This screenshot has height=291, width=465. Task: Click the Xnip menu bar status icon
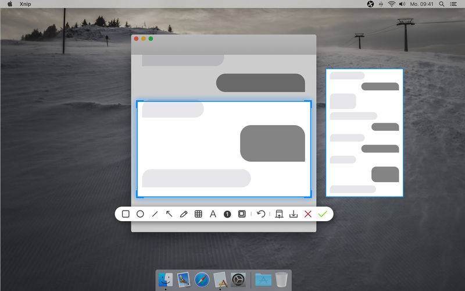370,4
